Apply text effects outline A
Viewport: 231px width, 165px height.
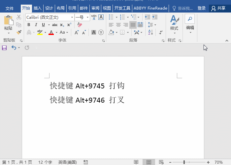(29, 32)
